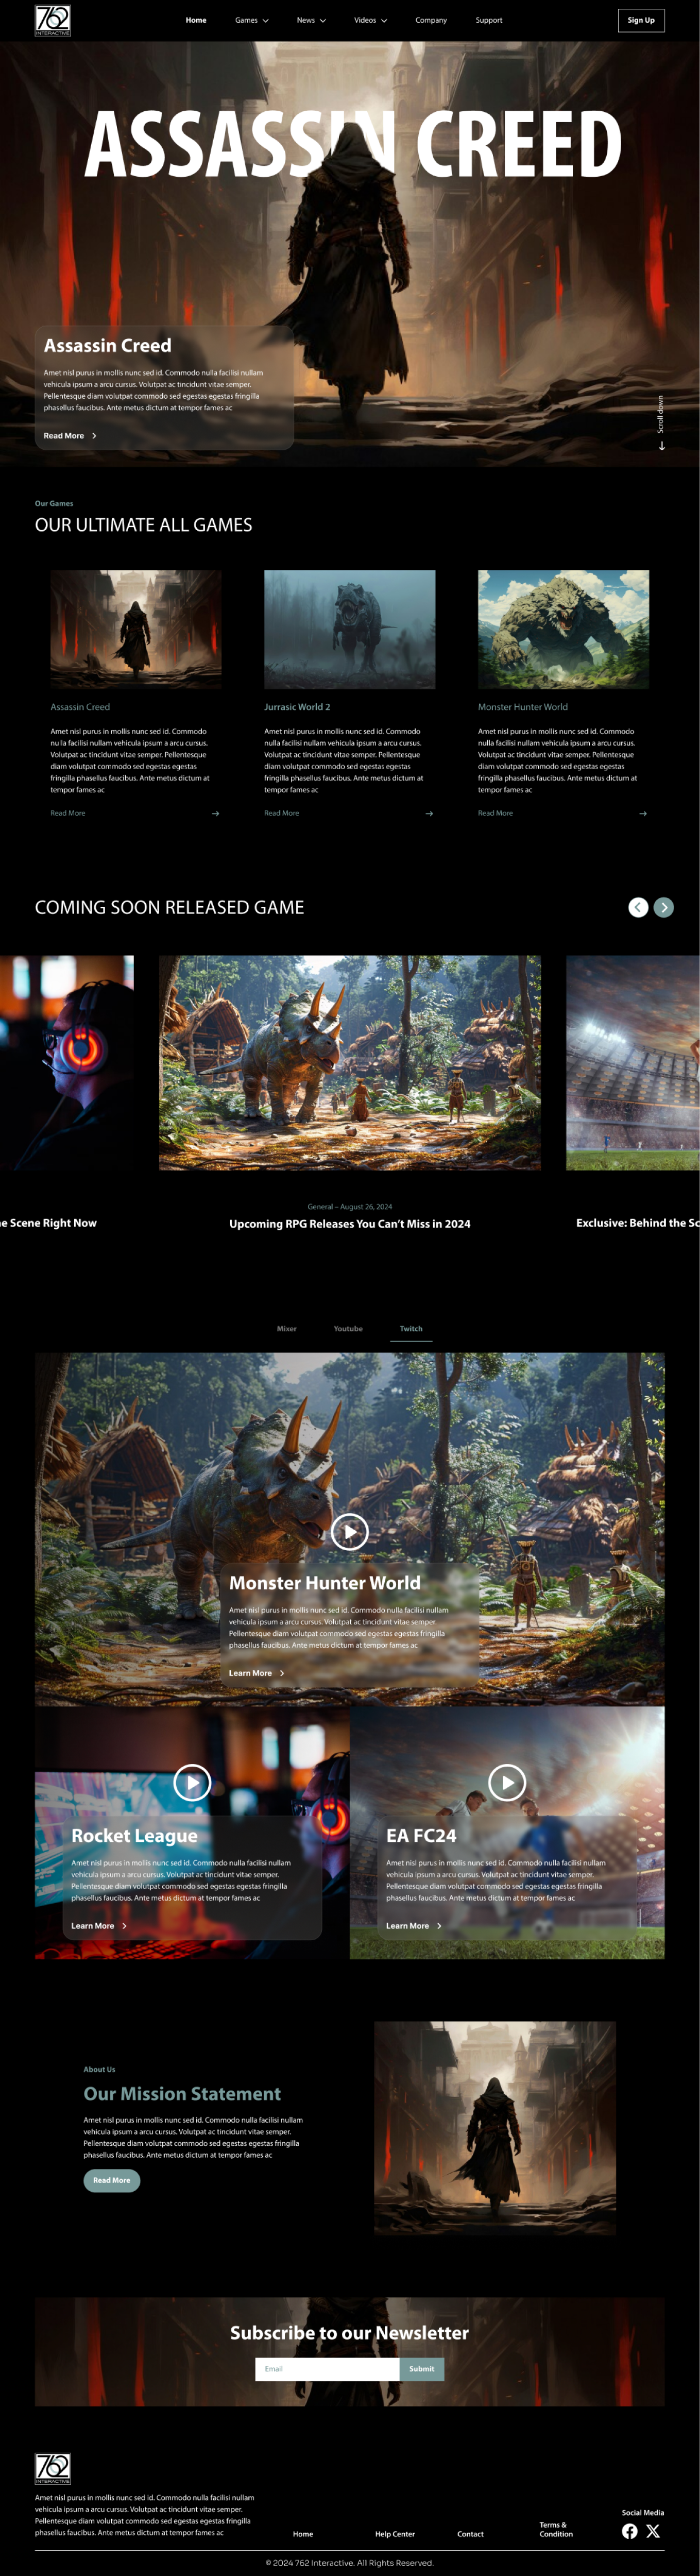Click the EA FC24 video heading
700x2576 pixels.
click(x=421, y=1835)
